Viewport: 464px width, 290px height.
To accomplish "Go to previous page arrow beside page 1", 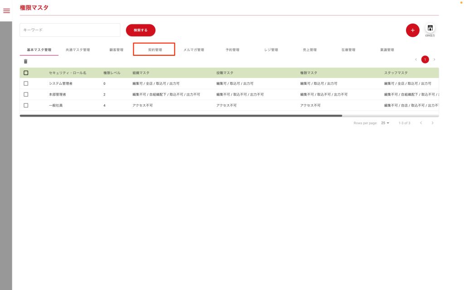I will click(416, 59).
